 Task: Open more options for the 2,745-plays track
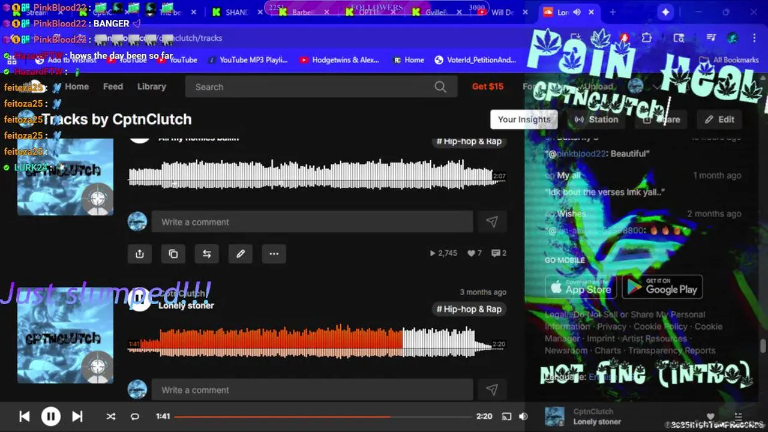[274, 254]
